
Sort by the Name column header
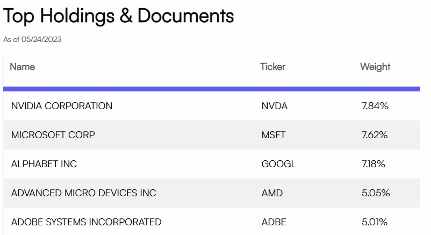click(23, 67)
